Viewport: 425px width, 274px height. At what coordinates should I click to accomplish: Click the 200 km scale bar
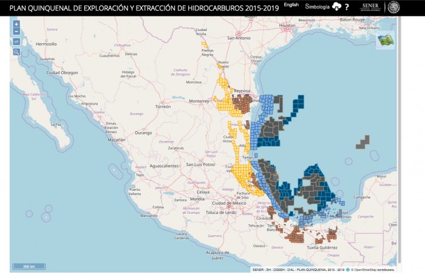29,266
